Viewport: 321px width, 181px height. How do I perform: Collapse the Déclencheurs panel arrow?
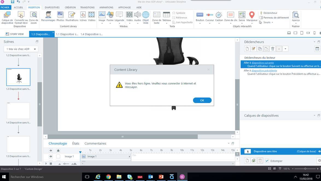pos(314,42)
